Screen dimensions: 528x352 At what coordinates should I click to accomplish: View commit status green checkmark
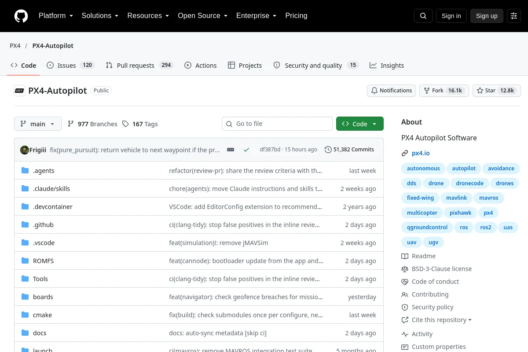[246, 150]
